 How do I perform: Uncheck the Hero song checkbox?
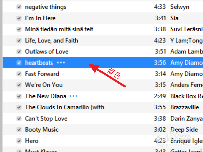click(x=19, y=141)
